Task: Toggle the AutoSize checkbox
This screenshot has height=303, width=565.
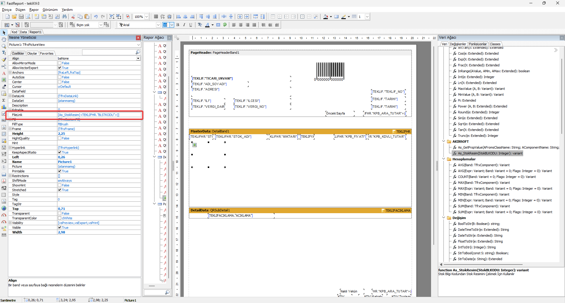Action: pos(60,77)
